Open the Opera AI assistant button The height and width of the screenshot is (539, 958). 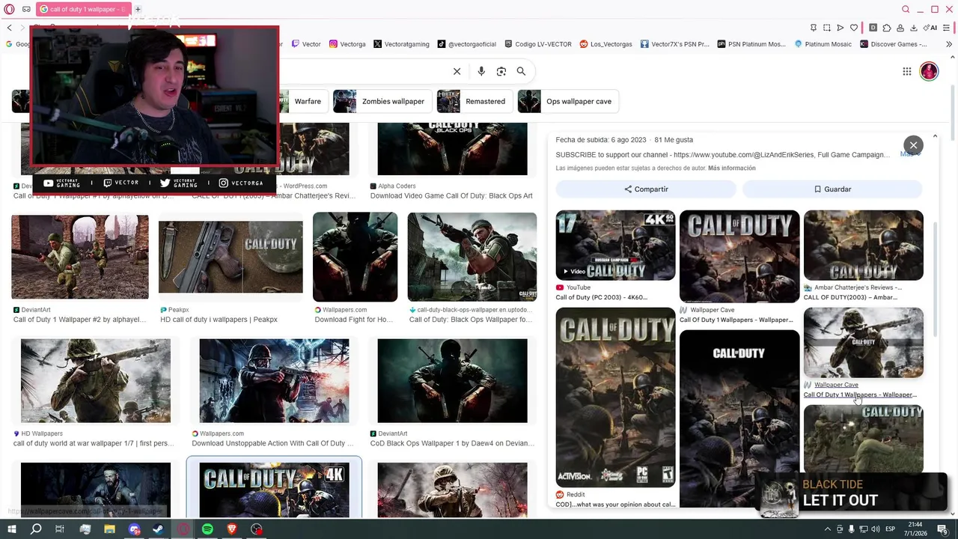(931, 28)
